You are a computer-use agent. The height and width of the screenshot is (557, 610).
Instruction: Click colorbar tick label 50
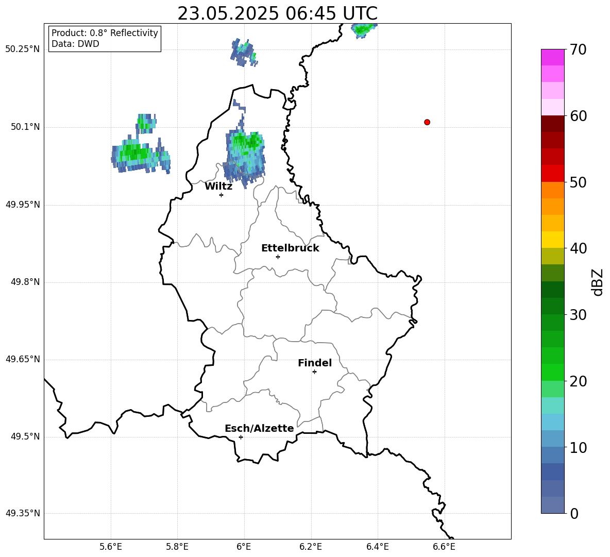point(578,182)
